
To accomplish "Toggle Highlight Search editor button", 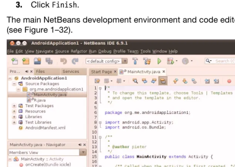I will coord(163,81).
